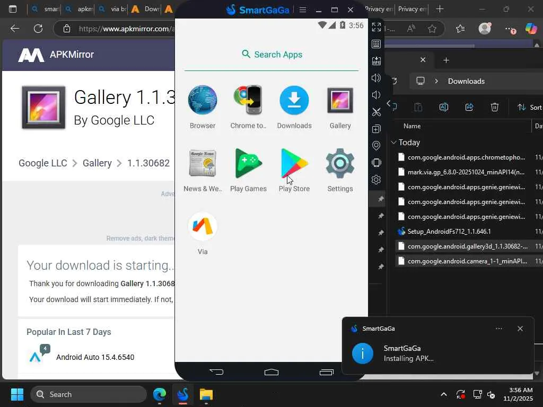Image resolution: width=543 pixels, height=407 pixels.
Task: Add page to favorites star
Action: pyautogui.click(x=432, y=29)
